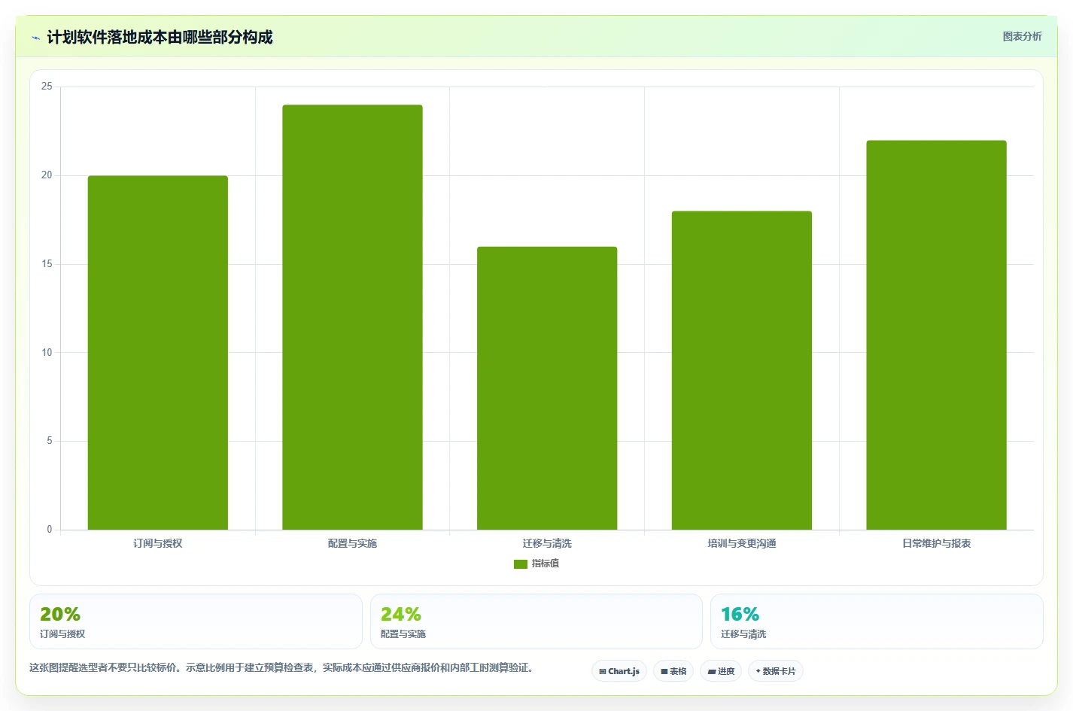Click the Chart.js tag chip
The width and height of the screenshot is (1073, 711).
coord(619,671)
